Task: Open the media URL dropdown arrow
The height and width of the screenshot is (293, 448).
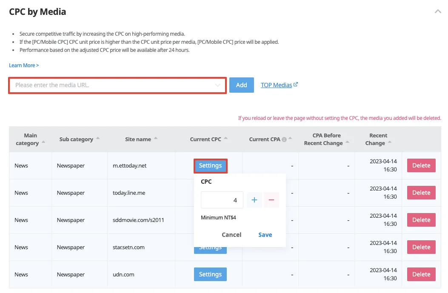Action: coord(218,85)
